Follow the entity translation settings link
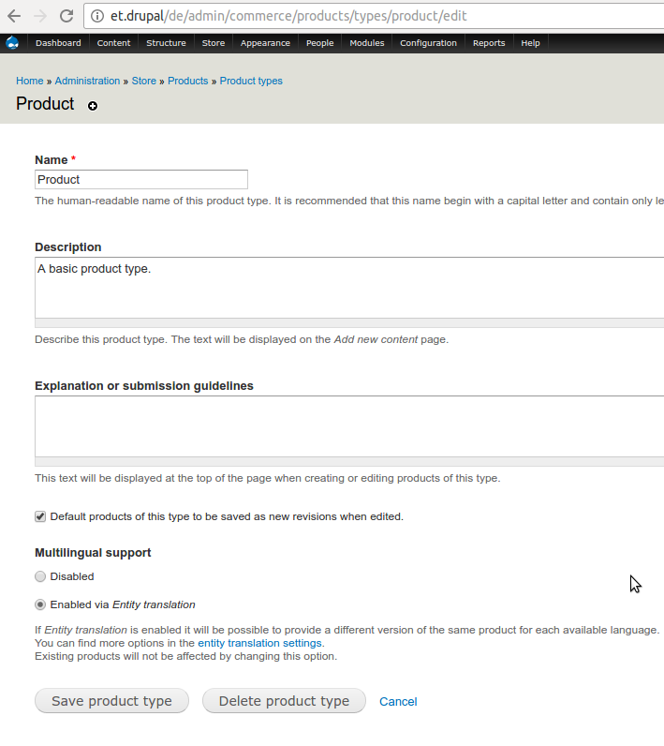 pyautogui.click(x=260, y=643)
